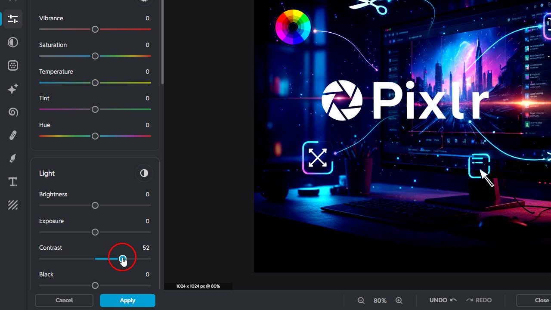
Task: Click the zoom out magnifier icon
Action: click(x=361, y=301)
